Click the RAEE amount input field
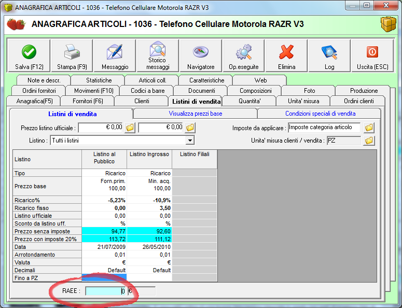 [x=105, y=291]
